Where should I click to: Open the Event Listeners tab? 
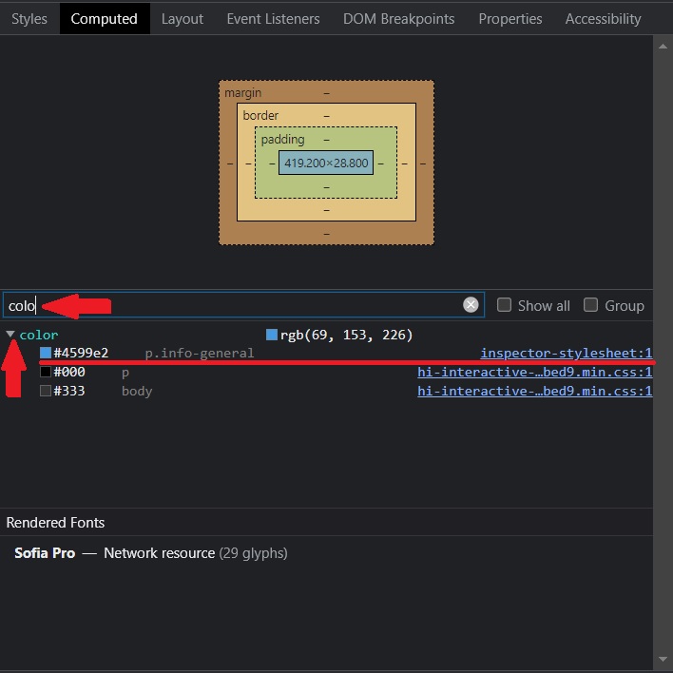(x=273, y=19)
